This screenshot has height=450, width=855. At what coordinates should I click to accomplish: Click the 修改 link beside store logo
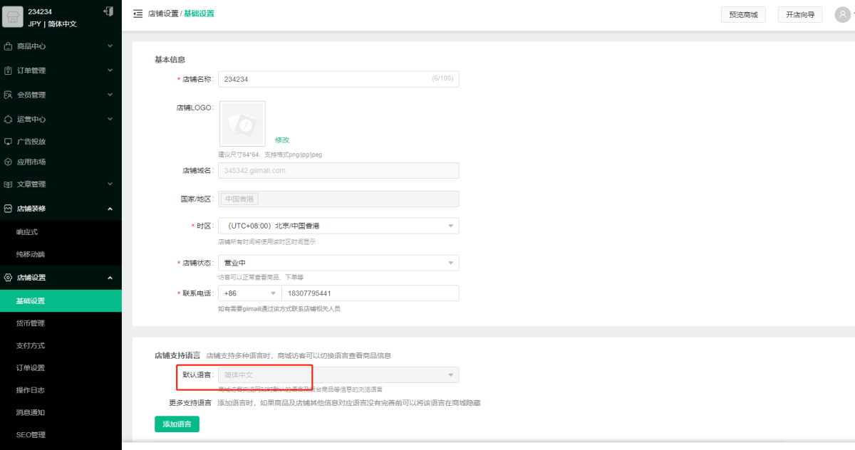point(282,140)
